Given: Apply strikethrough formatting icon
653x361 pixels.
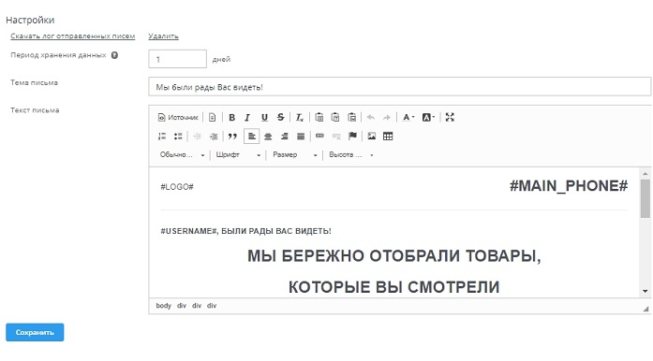Looking at the screenshot, I should coord(281,118).
